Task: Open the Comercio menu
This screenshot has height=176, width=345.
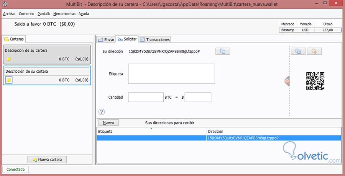Action: click(x=26, y=14)
